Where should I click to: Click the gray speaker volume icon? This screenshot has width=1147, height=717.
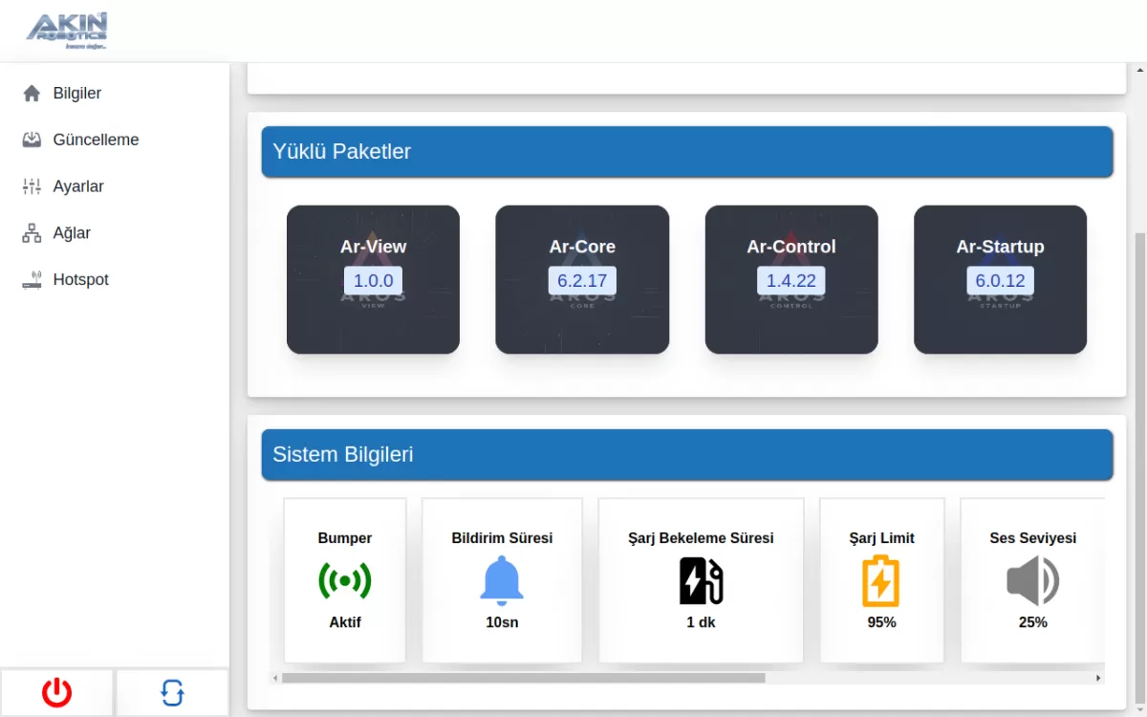point(1032,581)
